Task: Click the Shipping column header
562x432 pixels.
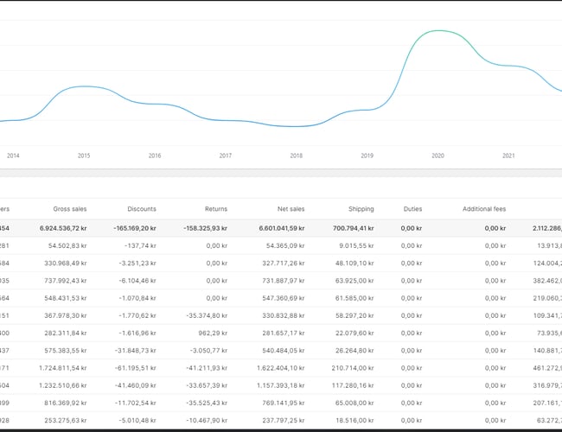Action: (361, 209)
